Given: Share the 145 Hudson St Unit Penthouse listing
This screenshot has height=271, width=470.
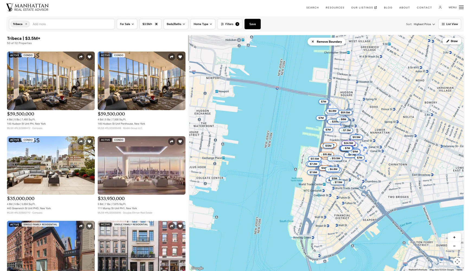Looking at the screenshot, I should click(172, 57).
